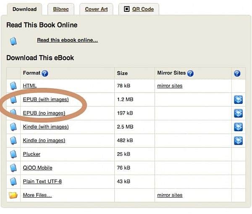Click the Dropbox icon in Kindle (with images) row

click(x=238, y=127)
